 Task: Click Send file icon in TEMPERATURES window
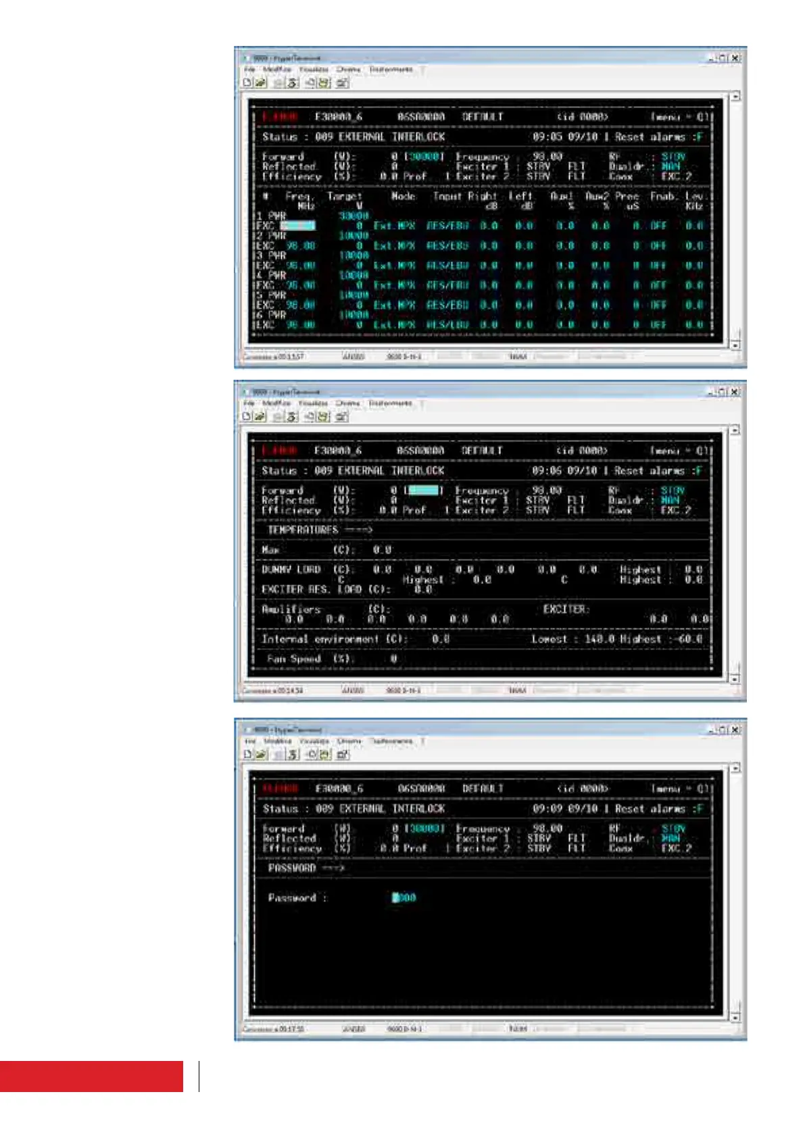coord(310,417)
